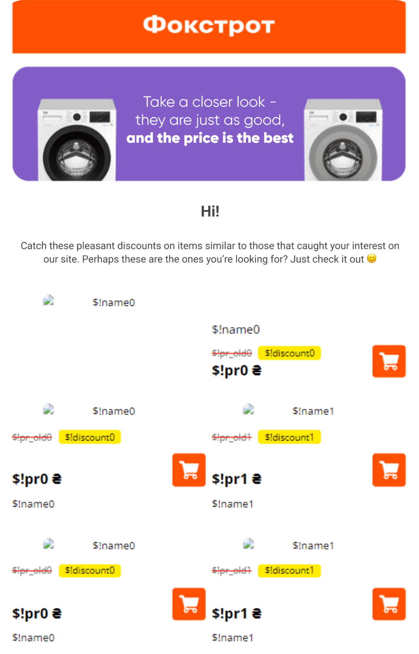Screen dimensions: 419x654
Task: Click the $!discount0 yellow badge in the top product card
Action: tap(289, 353)
